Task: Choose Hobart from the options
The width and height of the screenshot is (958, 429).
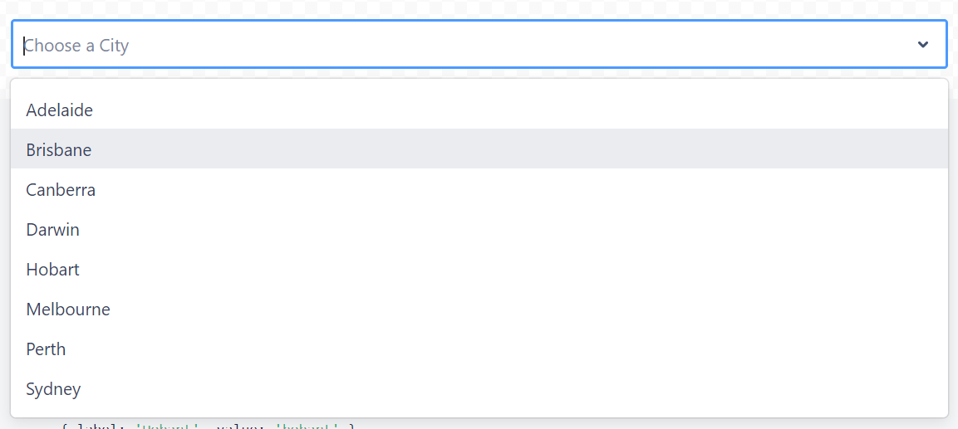Action: pos(53,270)
